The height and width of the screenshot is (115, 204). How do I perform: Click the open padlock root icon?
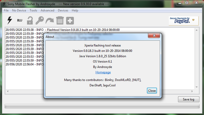(x=30, y=21)
